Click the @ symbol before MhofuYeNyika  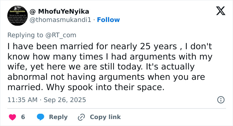pos(33,12)
